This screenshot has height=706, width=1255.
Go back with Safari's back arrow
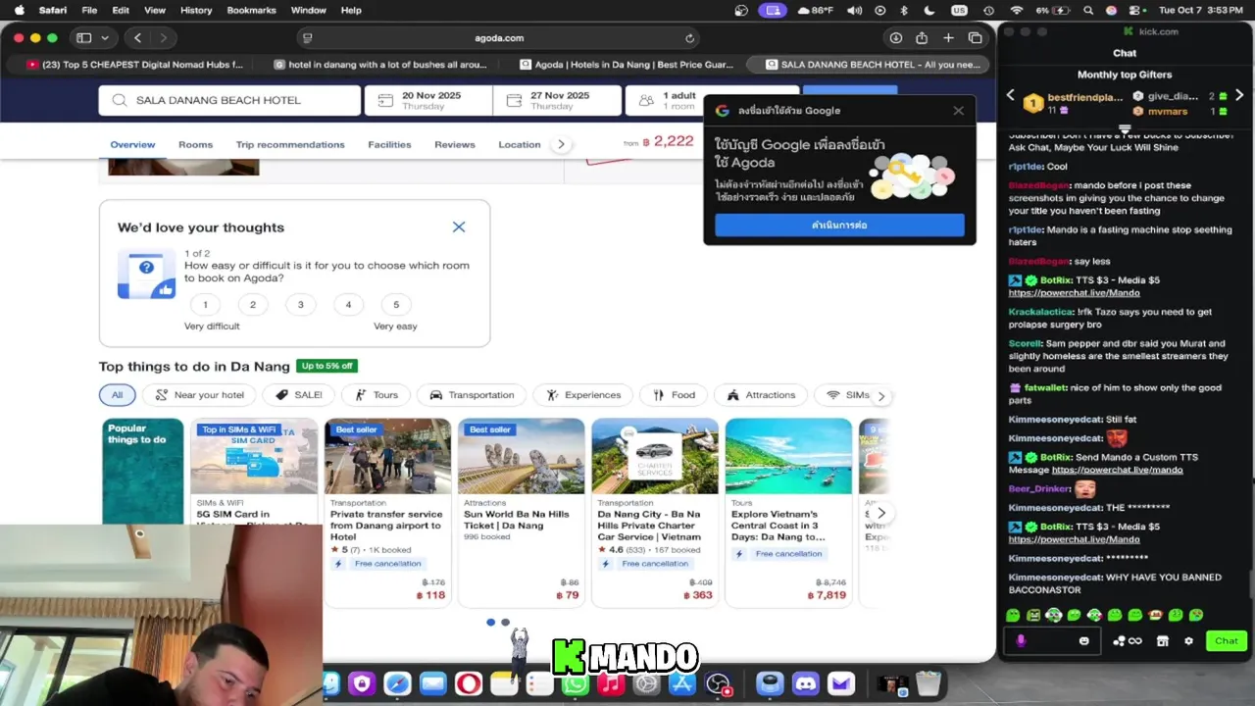pyautogui.click(x=138, y=38)
